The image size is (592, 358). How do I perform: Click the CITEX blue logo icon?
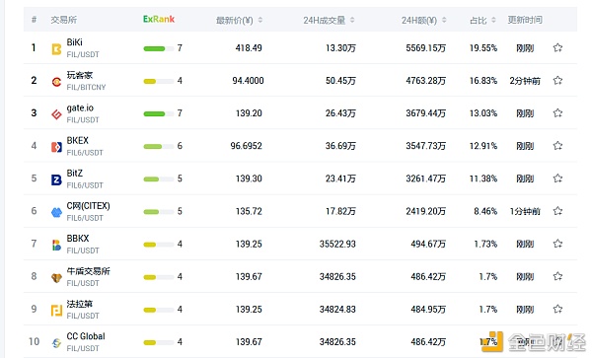(x=56, y=212)
